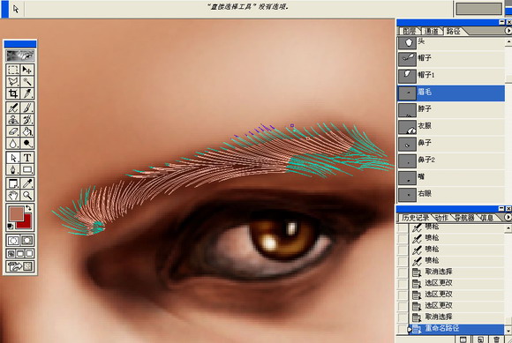512x343 pixels.
Task: Enable Quick Mask mode button
Action: pyautogui.click(x=27, y=241)
